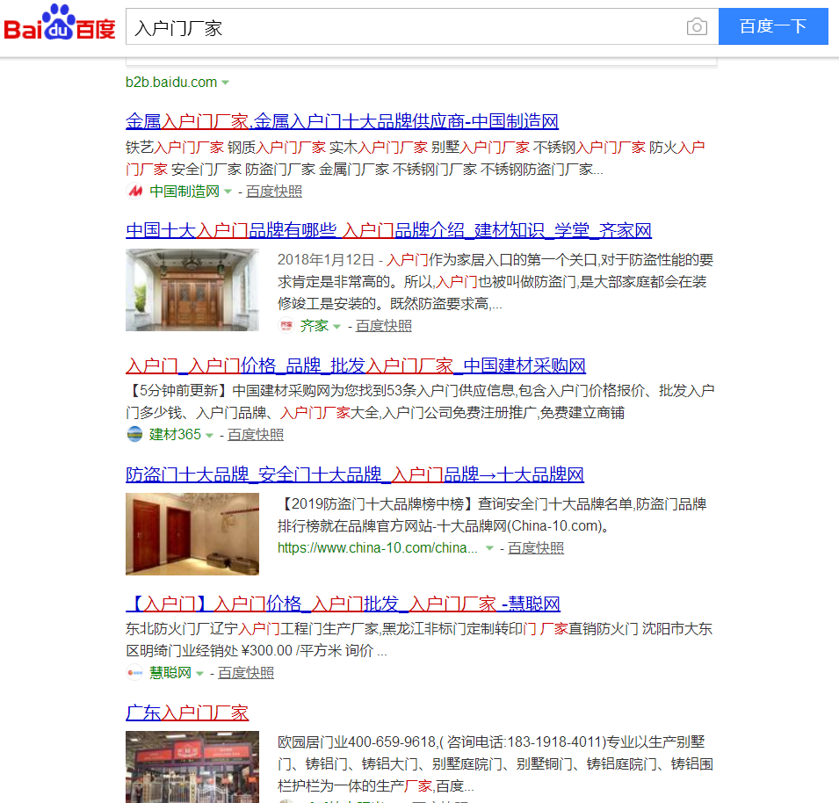Image resolution: width=839 pixels, height=803 pixels.
Task: Click the copper door thumbnail image
Action: click(x=192, y=290)
